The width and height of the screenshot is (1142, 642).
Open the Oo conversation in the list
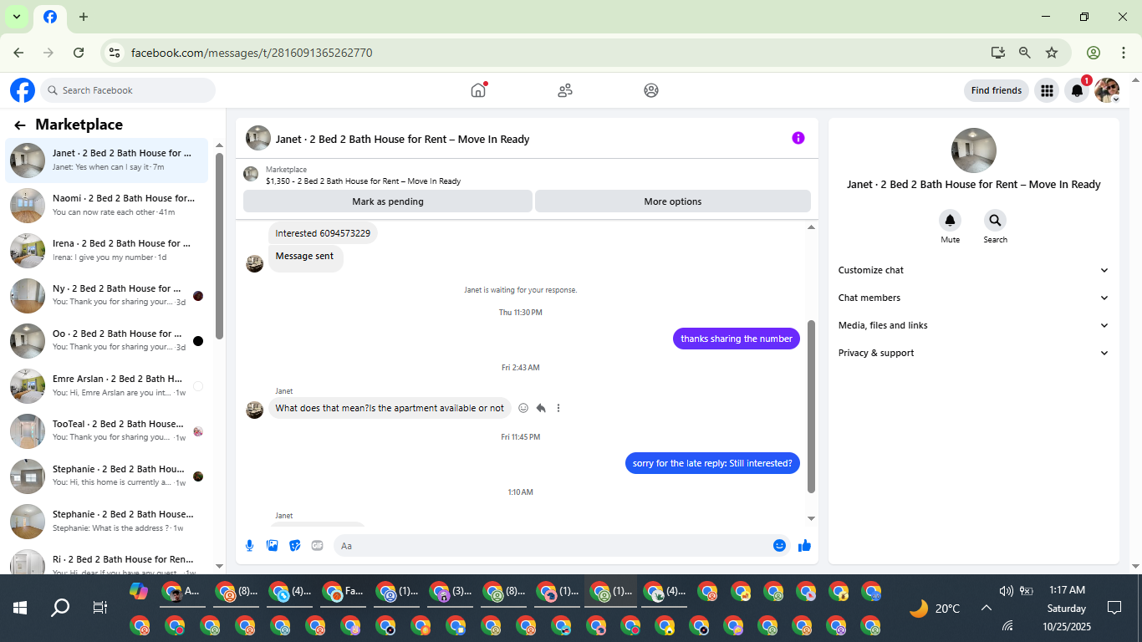pyautogui.click(x=107, y=340)
